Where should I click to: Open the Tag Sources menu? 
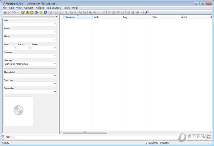tap(53, 8)
